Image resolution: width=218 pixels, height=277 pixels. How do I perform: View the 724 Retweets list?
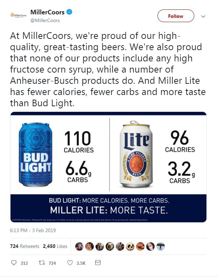24,246
